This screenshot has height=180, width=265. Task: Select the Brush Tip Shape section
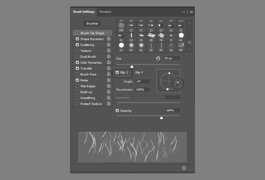point(92,33)
